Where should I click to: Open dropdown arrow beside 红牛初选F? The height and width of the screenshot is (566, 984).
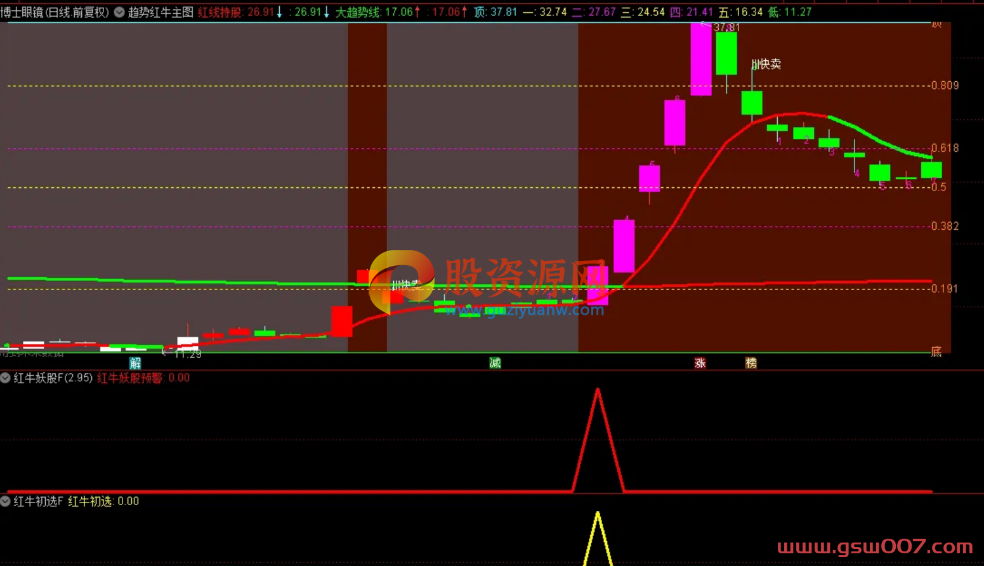coord(6,501)
